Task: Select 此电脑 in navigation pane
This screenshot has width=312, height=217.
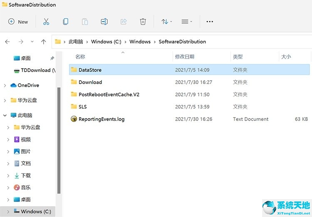Action: [21, 116]
